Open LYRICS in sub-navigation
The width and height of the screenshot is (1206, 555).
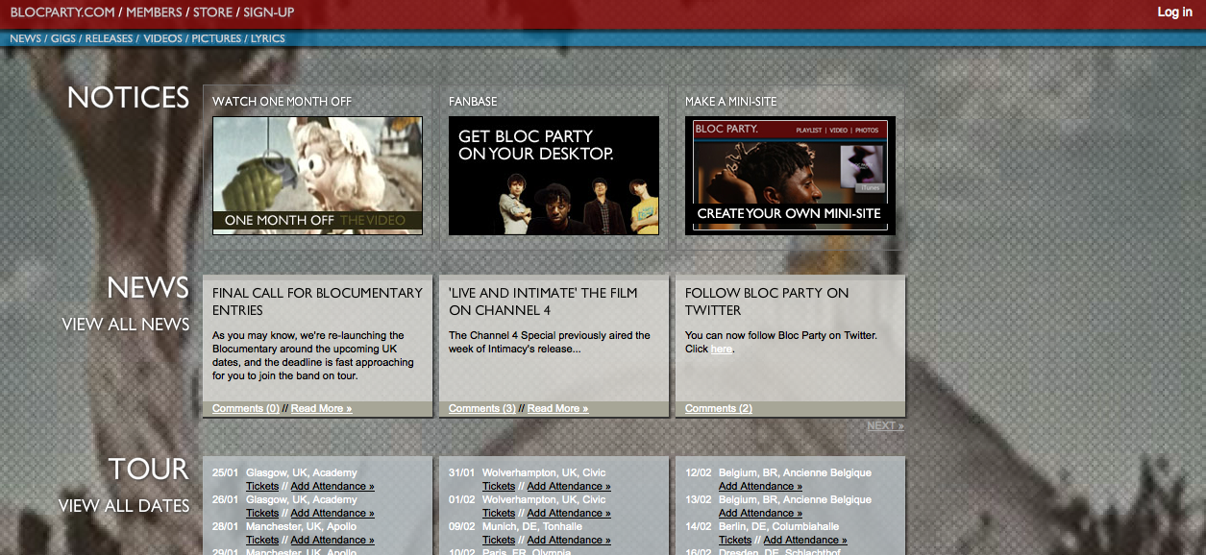click(268, 38)
